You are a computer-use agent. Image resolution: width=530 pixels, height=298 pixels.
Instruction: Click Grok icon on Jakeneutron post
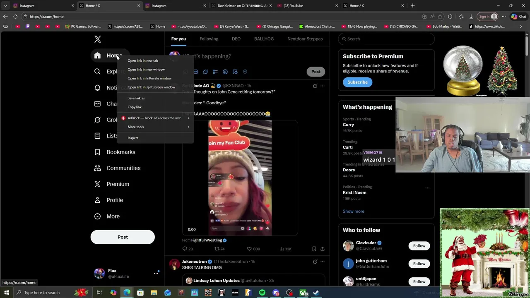click(315, 262)
